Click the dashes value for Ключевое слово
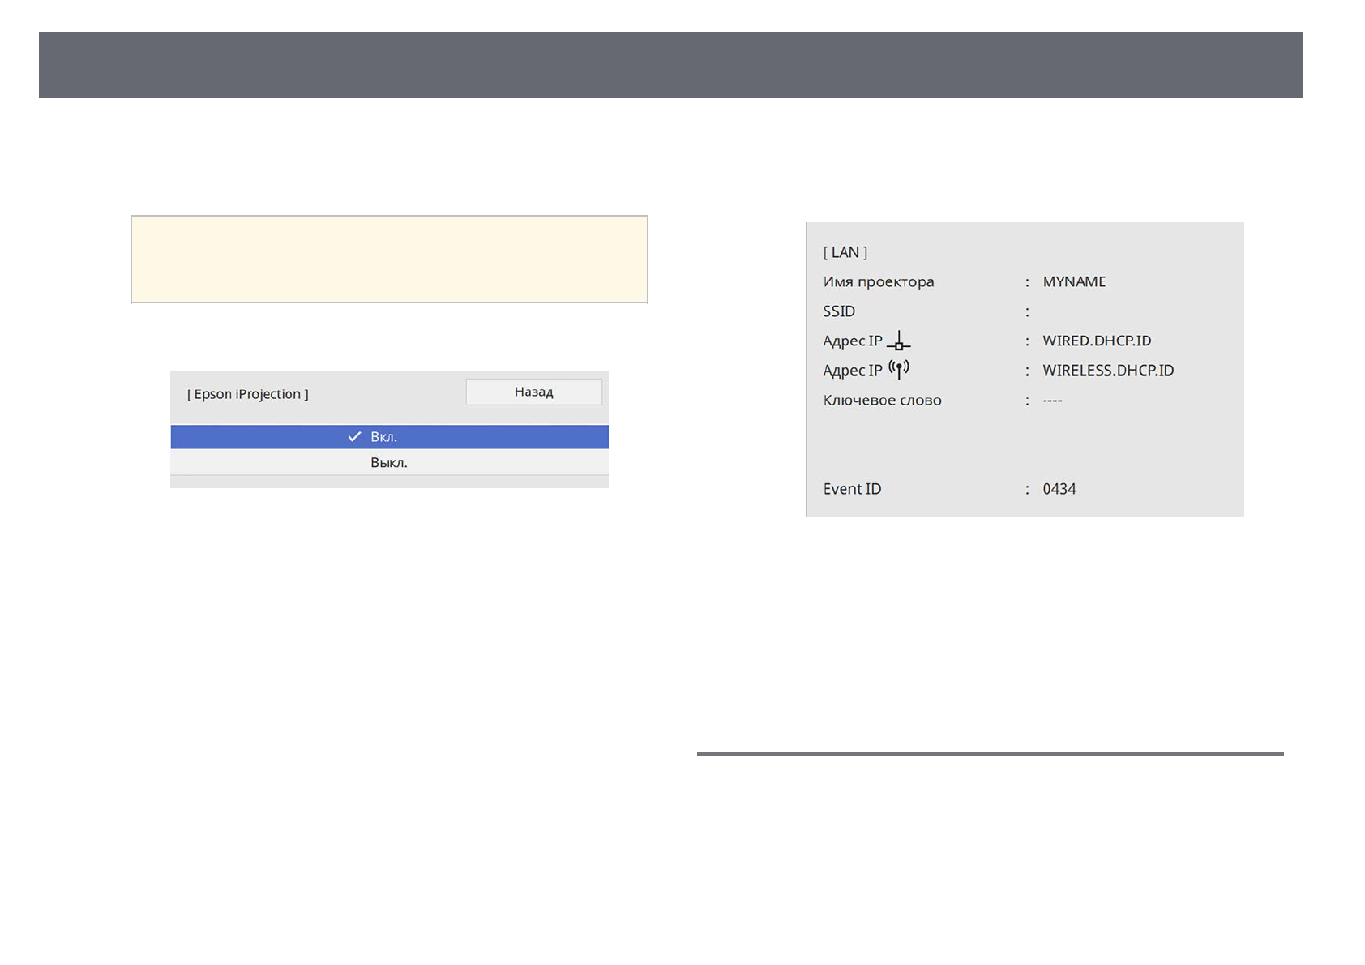 tap(1052, 401)
